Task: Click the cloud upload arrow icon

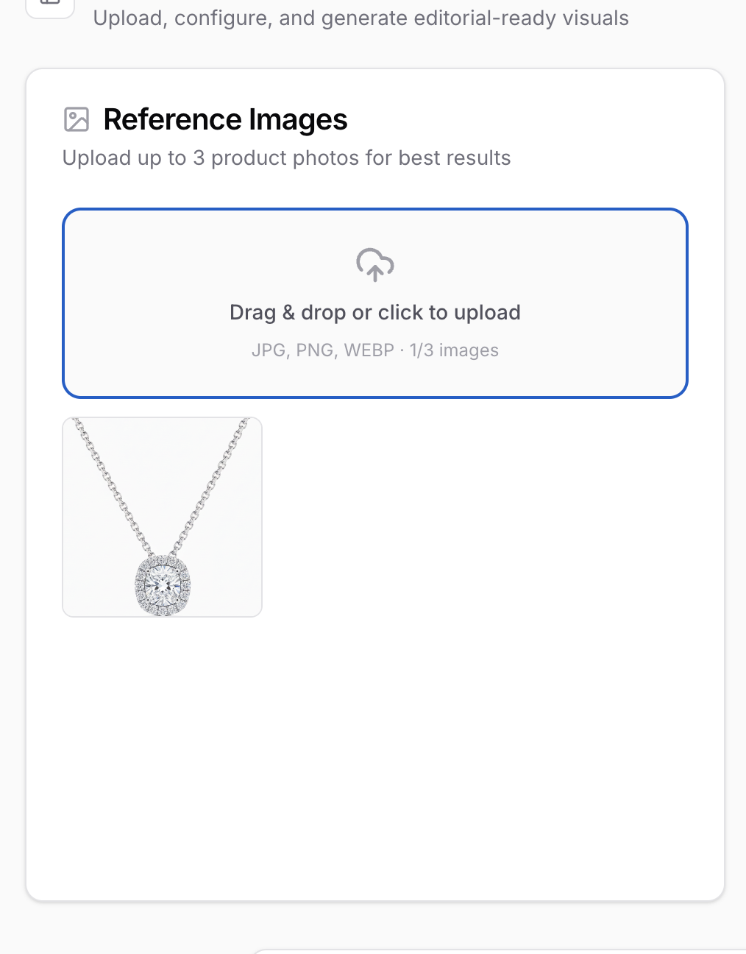Action: 375,264
